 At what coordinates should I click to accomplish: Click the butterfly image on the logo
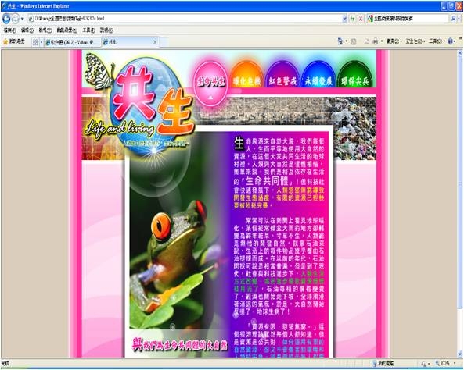(x=99, y=71)
